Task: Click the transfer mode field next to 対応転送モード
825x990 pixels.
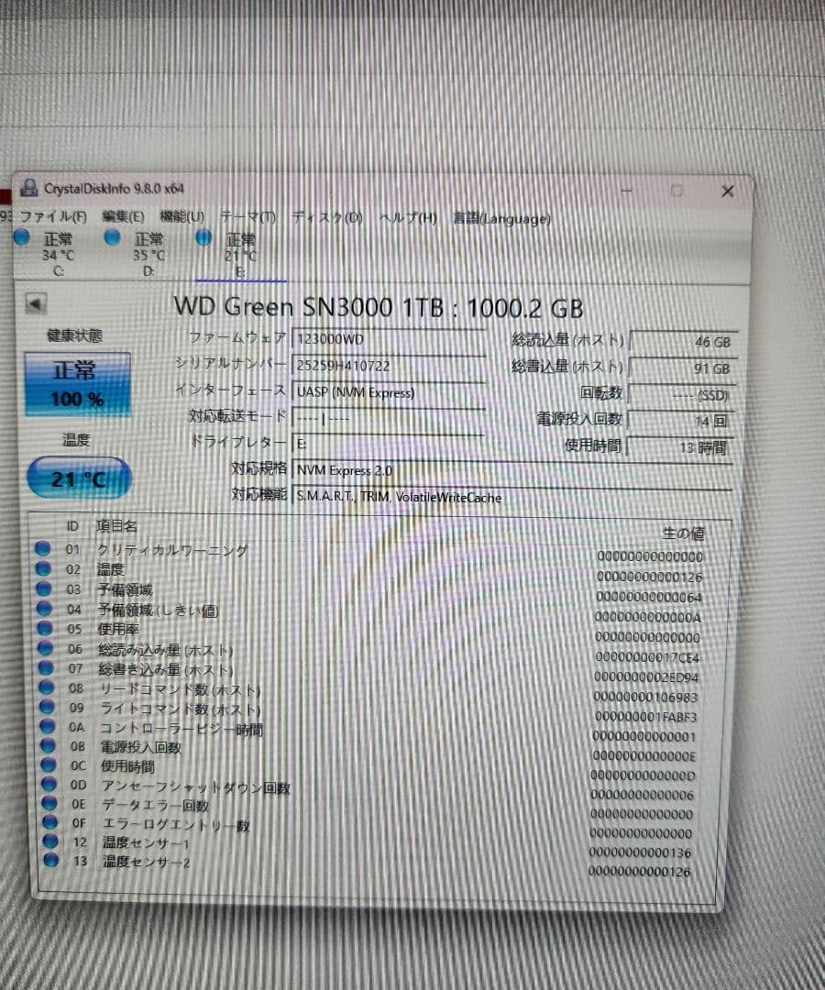Action: coord(389,419)
